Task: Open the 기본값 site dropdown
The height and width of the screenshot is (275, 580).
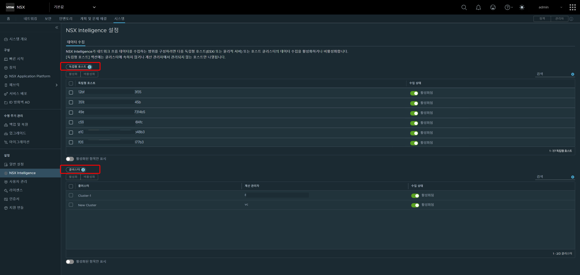Action: coord(75,7)
